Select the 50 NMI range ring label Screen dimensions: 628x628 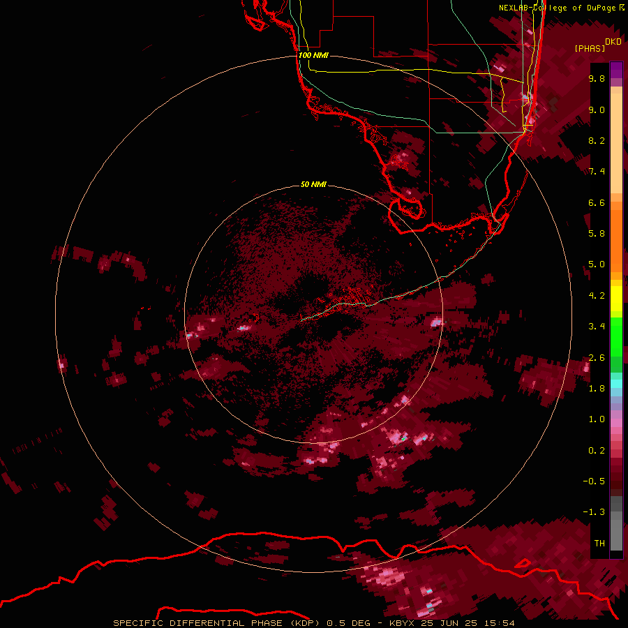pyautogui.click(x=313, y=184)
